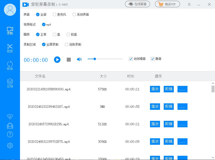Screen dimensions: 215x160
Task: Select 麦克风 sound option
Action: [59, 14]
